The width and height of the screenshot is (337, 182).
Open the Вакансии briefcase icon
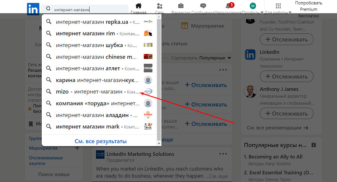[181, 6]
